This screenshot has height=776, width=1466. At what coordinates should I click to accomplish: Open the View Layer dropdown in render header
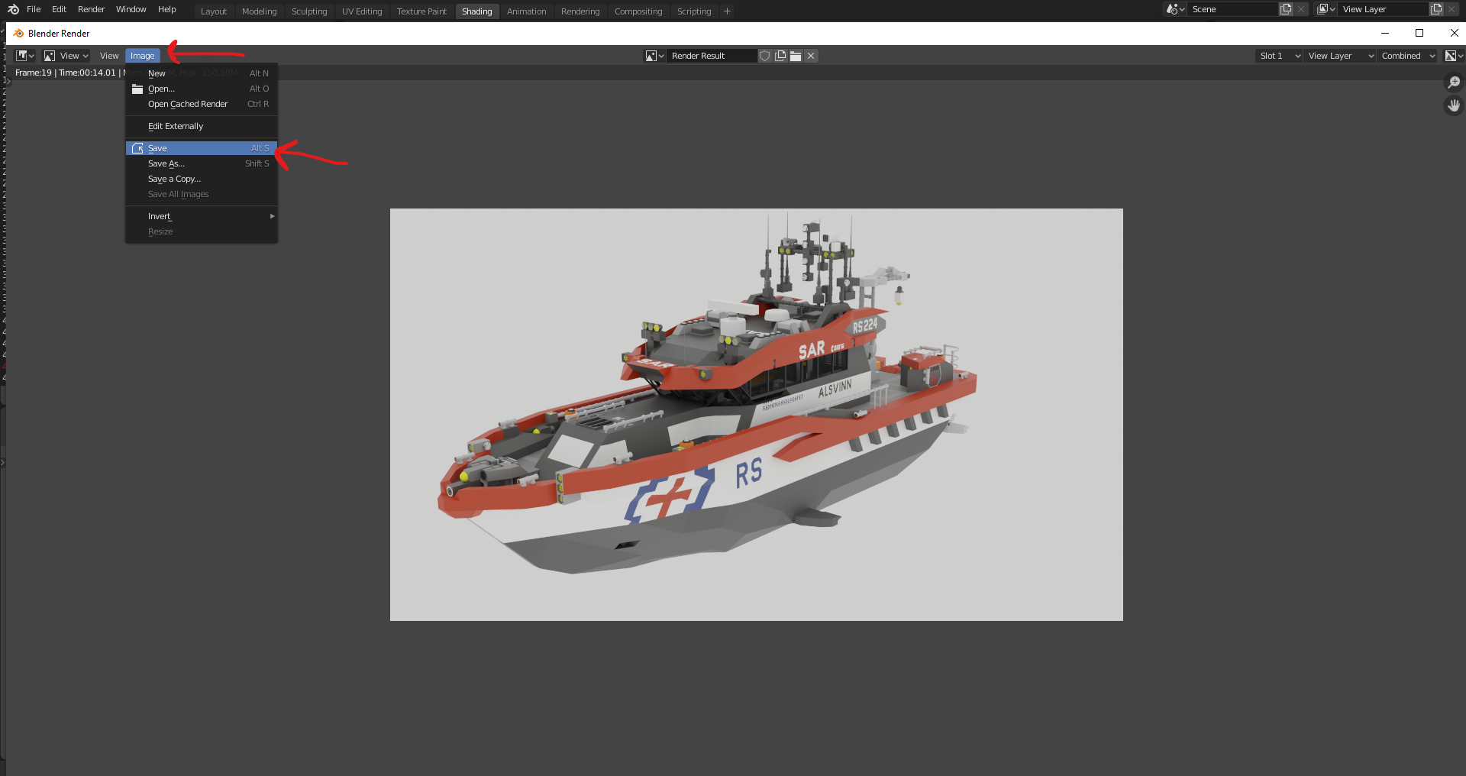pyautogui.click(x=1342, y=56)
